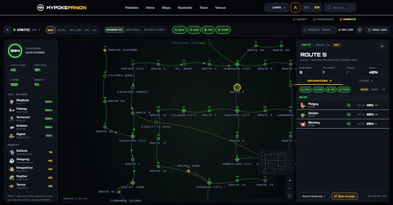Close the Route 5 detail panel
This screenshot has height=205, width=393.
point(382,46)
